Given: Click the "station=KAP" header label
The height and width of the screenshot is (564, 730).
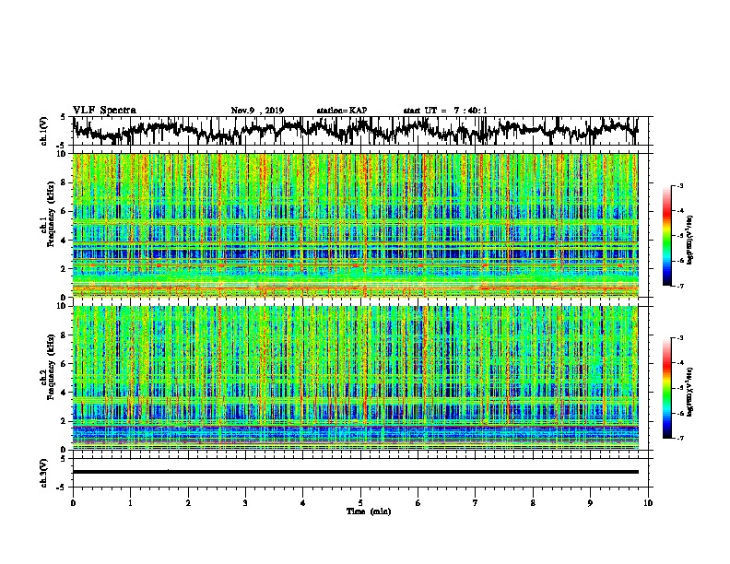Looking at the screenshot, I should 342,111.
